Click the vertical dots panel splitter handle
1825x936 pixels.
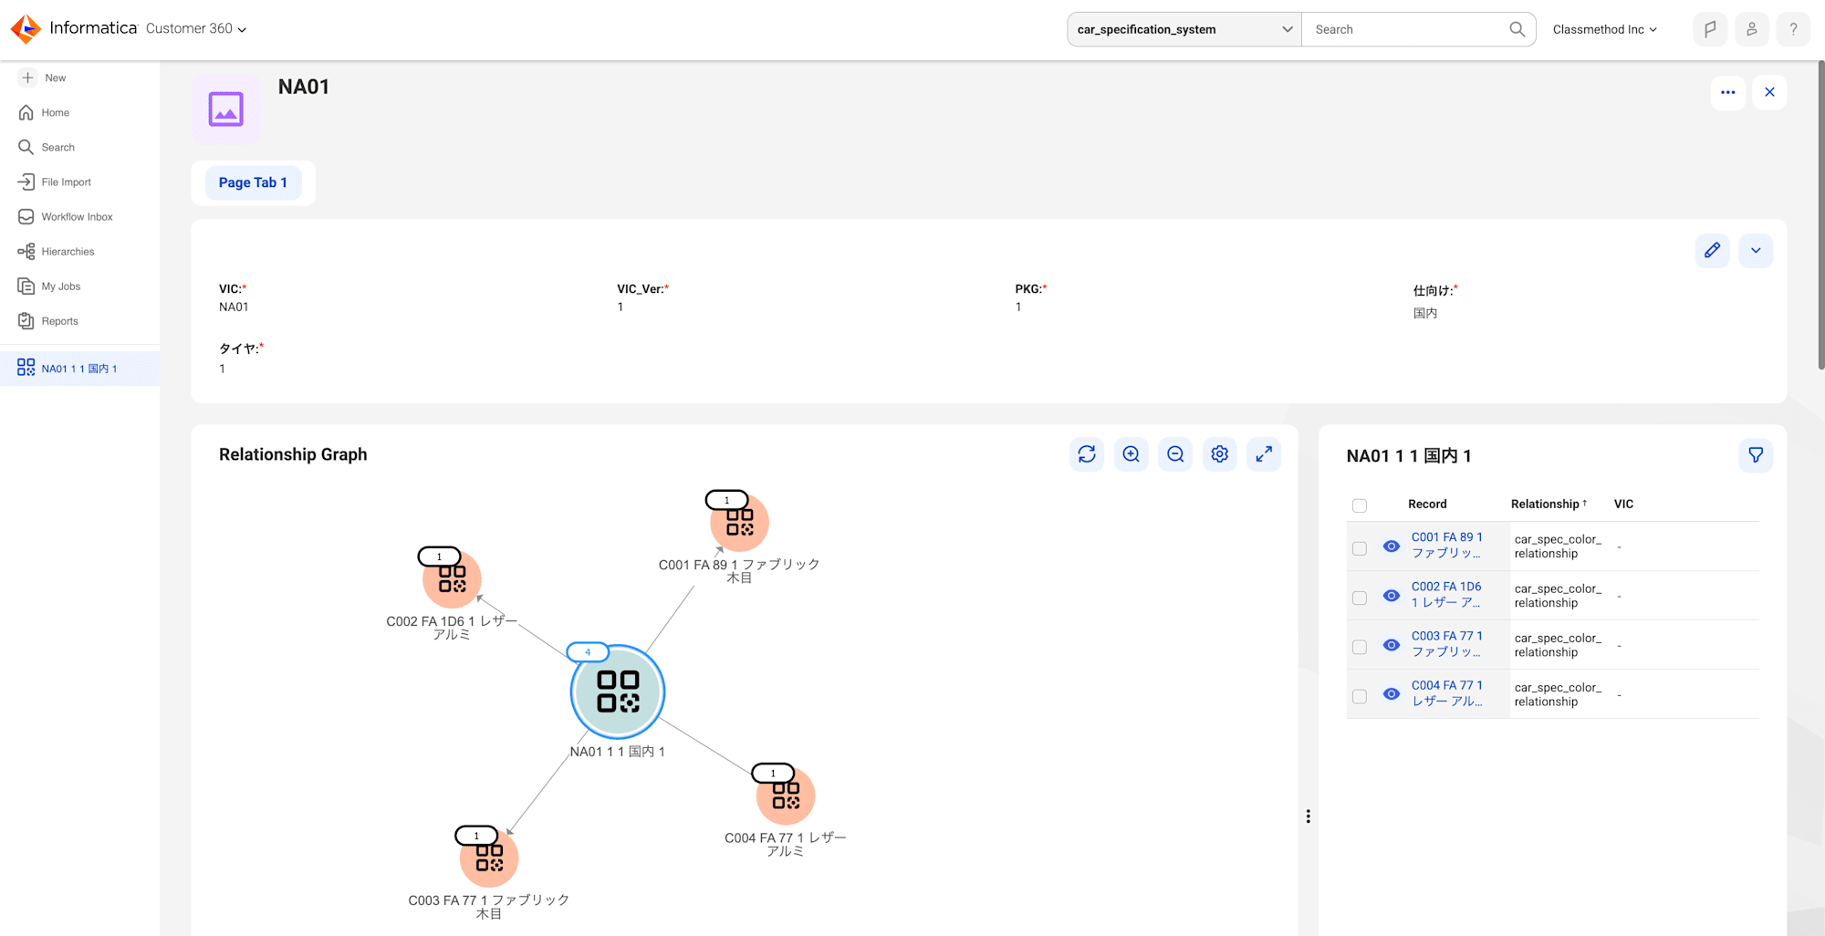pos(1308,816)
